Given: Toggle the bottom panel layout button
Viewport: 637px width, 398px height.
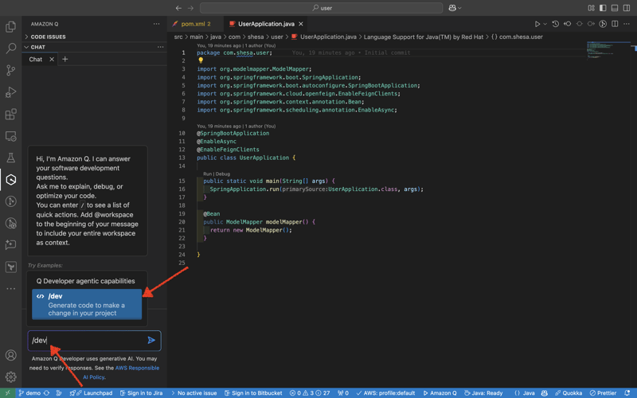Looking at the screenshot, I should pyautogui.click(x=615, y=8).
